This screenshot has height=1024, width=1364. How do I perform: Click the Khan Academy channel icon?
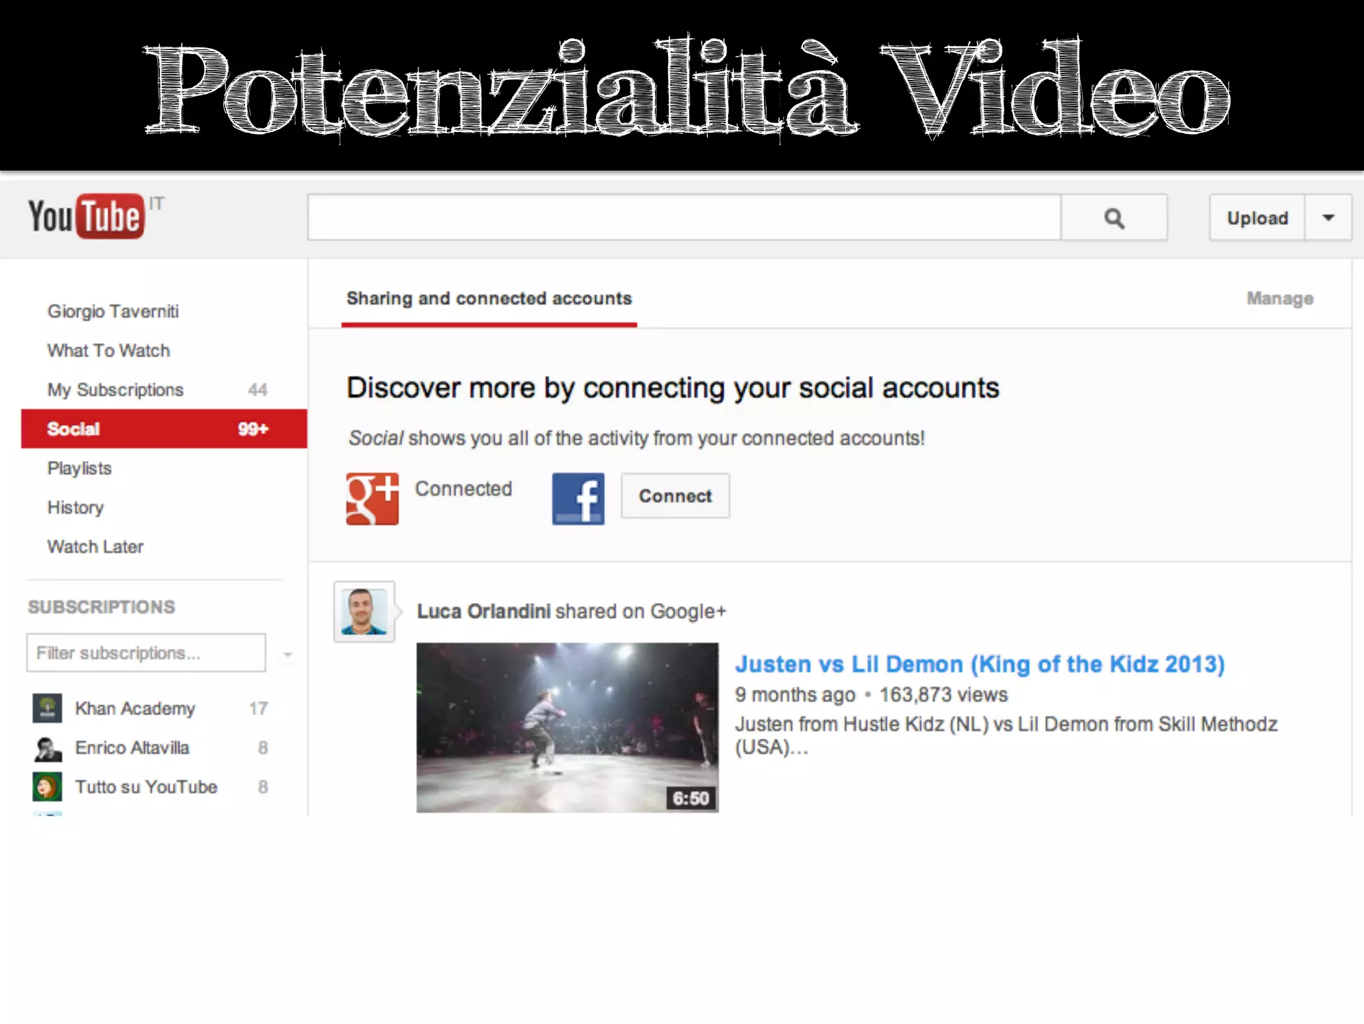tap(47, 708)
